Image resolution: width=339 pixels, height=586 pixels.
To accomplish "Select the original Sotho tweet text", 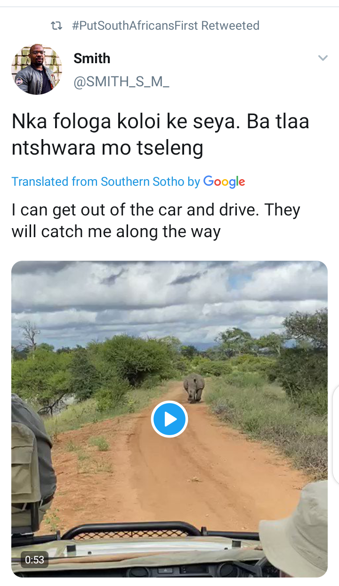I will (x=161, y=135).
